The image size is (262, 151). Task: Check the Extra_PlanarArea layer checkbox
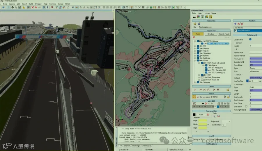tap(202, 78)
